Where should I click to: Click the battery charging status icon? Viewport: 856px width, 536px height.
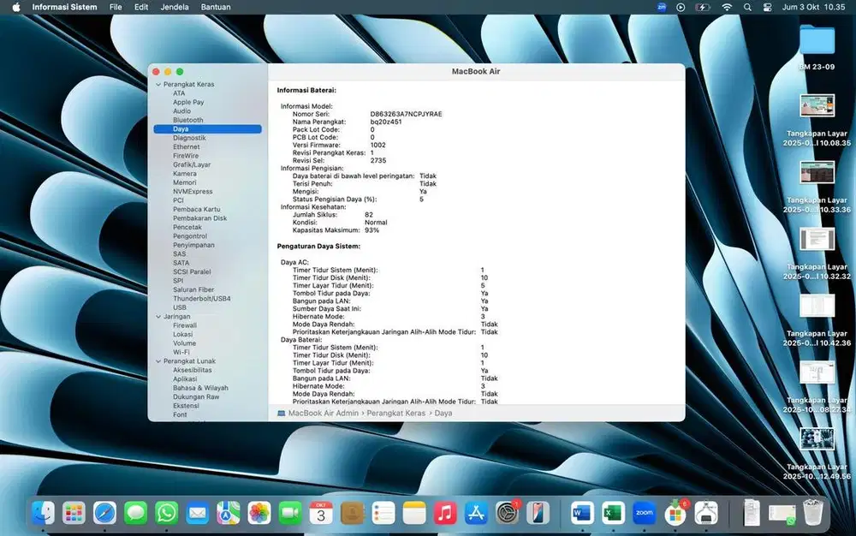click(x=704, y=7)
